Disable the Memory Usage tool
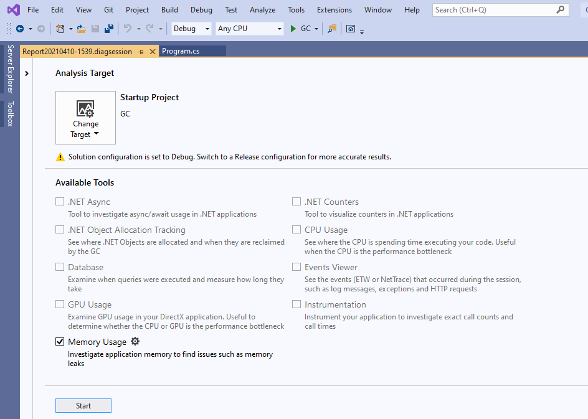Screen dimensions: 588x419 point(60,341)
